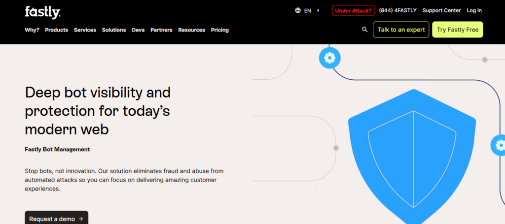Click the Try Fastly Free button

pyautogui.click(x=457, y=30)
